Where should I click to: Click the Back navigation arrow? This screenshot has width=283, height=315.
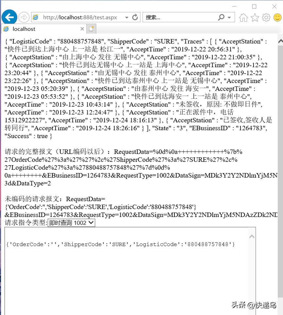click(x=9, y=17)
